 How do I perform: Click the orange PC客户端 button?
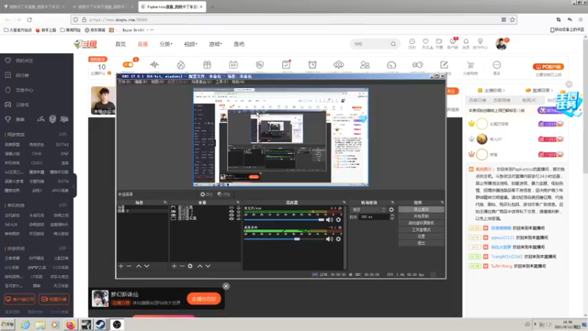548,66
